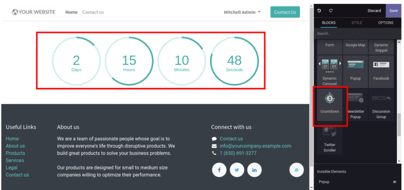Open the Contact us menu item in header
This screenshot has width=404, height=190.
pos(93,12)
